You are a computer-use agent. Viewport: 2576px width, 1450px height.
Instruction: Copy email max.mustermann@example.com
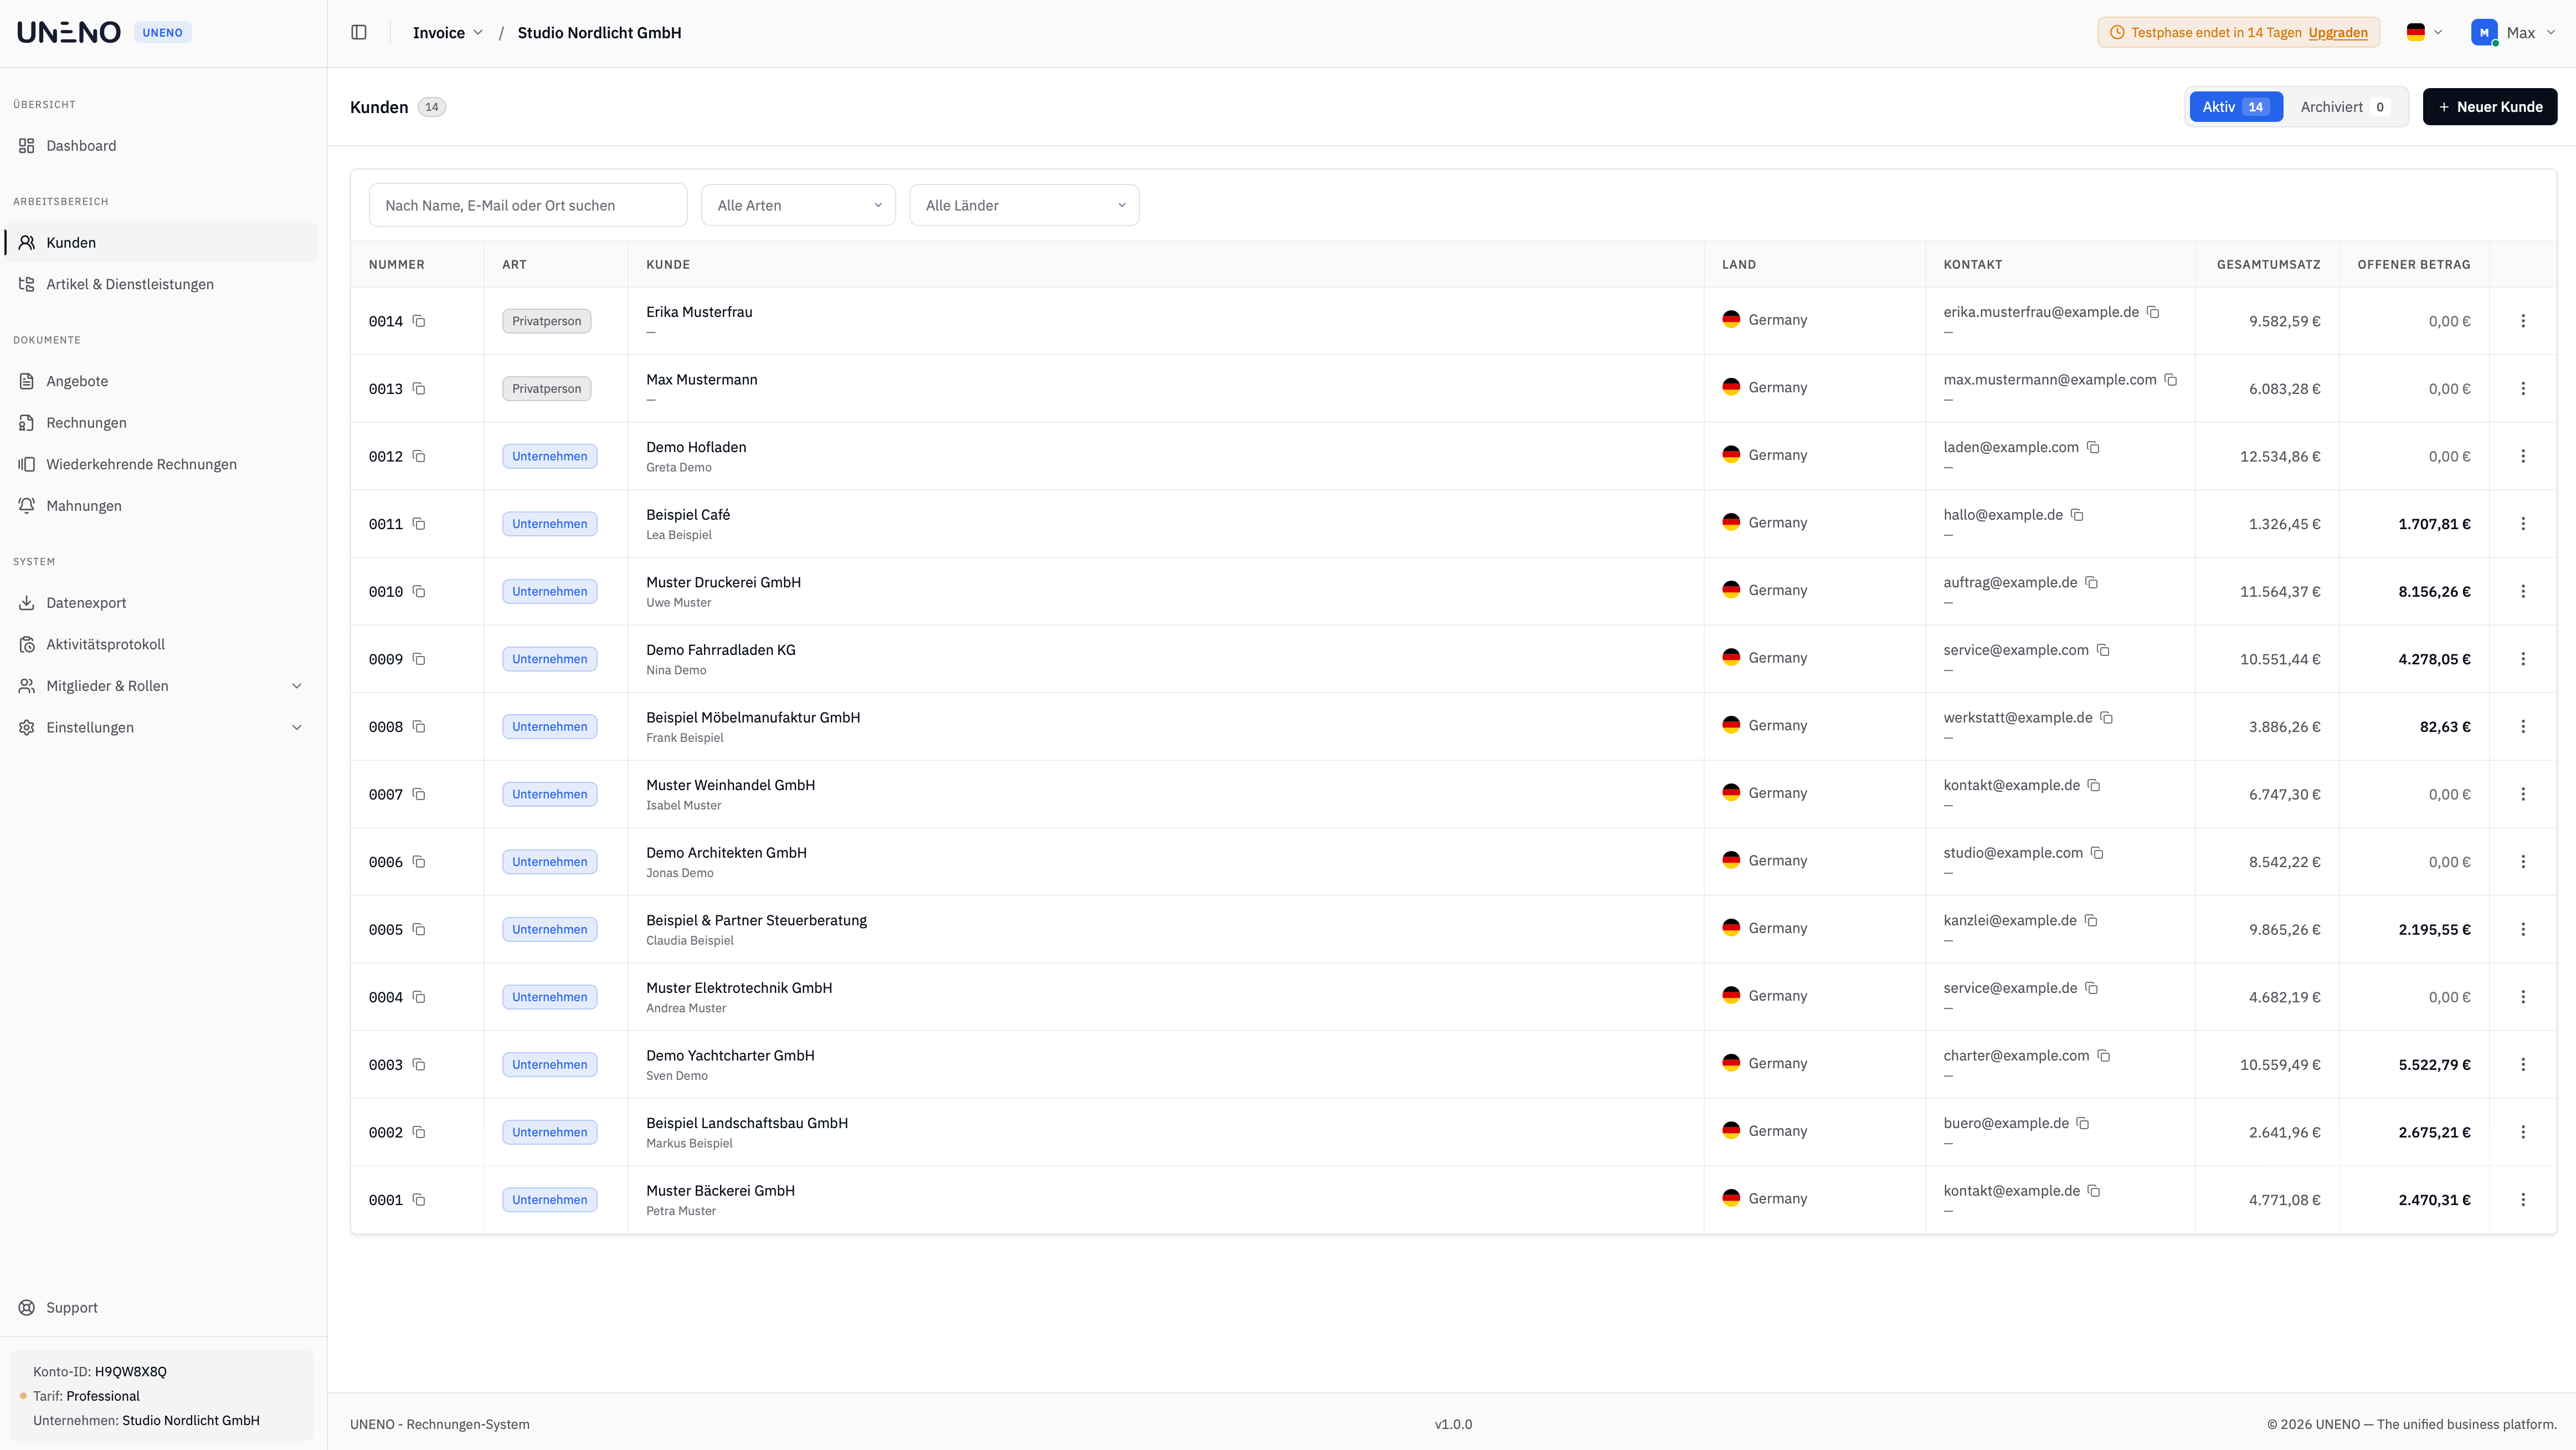tap(2171, 380)
